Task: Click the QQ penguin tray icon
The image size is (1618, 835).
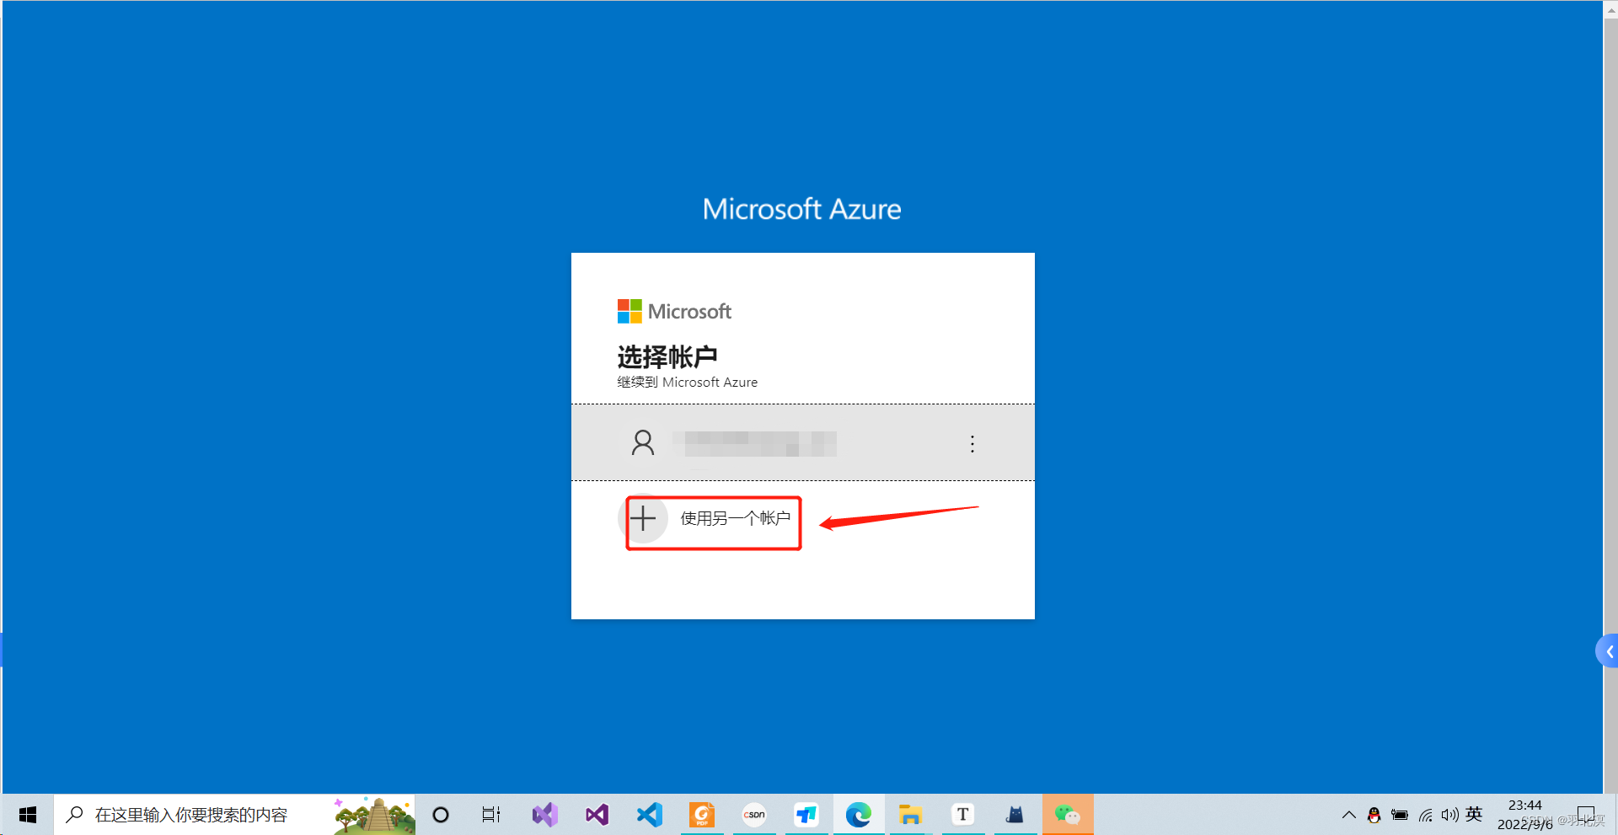Action: tap(1374, 815)
